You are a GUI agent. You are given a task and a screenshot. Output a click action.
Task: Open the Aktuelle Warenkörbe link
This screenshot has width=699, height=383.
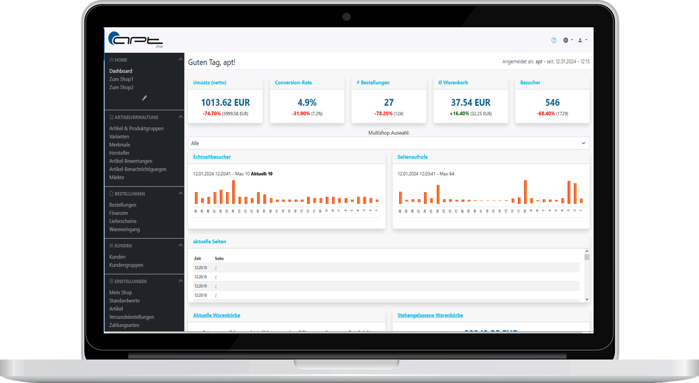click(217, 315)
